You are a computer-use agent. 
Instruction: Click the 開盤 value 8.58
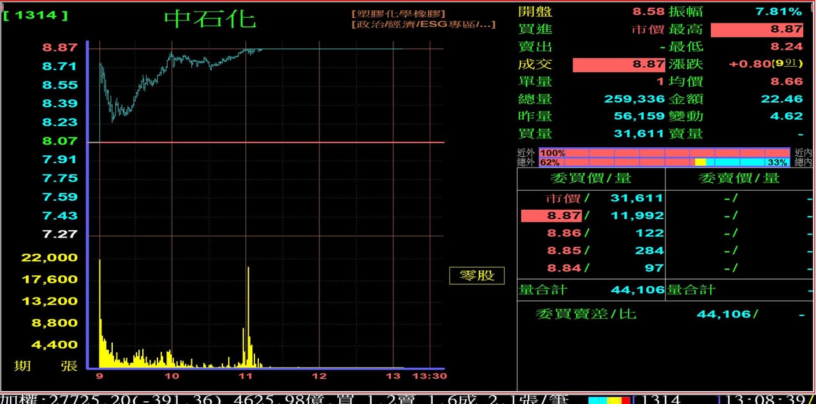[x=648, y=11]
